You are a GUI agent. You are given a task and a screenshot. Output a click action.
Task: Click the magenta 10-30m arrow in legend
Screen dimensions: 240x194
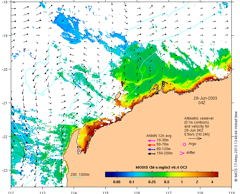point(152,141)
